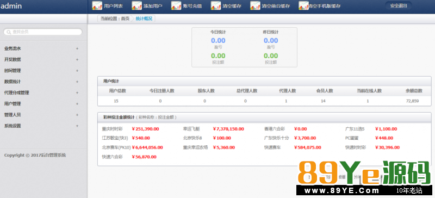The height and width of the screenshot is (198, 435).
Task: Expand 管理人员 with its plus sign
Action: [77, 115]
